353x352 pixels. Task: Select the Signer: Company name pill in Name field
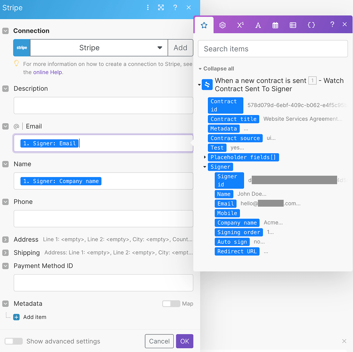tap(61, 181)
